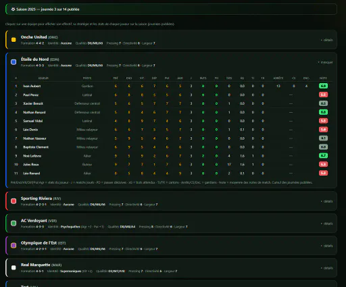Open the détails toggle for Olympique de l'Est
Image resolution: width=346 pixels, height=287 pixels.
tap(326, 246)
